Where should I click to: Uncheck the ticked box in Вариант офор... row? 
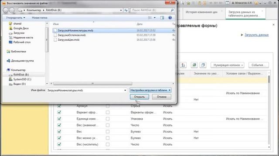pyautogui.click(x=59, y=112)
